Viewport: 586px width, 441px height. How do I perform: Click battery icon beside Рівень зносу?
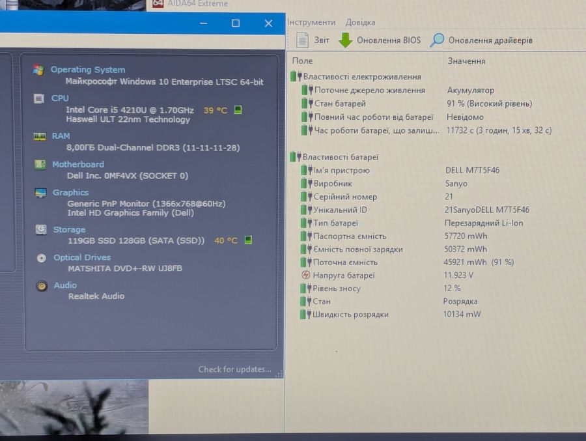[x=306, y=289]
